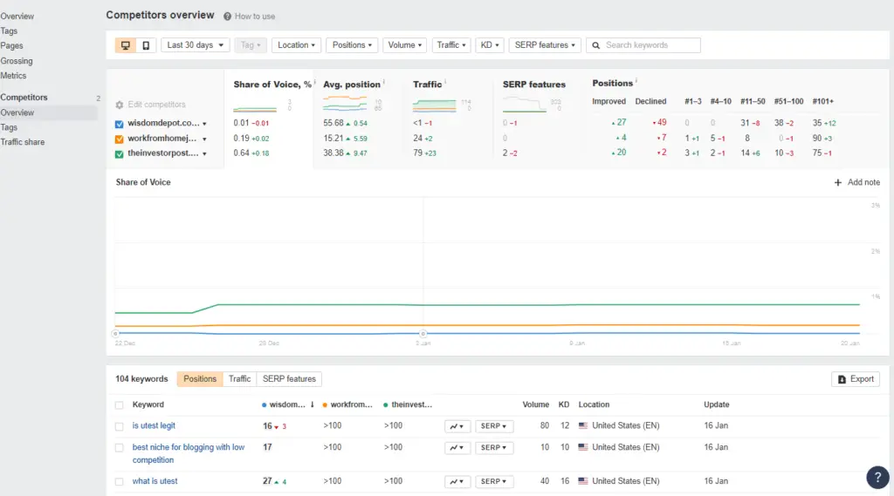Open the what is utest keyword link
Viewport: 894px width, 496px height.
click(x=155, y=481)
